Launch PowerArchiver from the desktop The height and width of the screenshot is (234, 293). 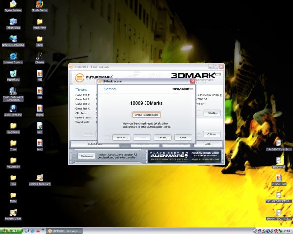coord(13,214)
